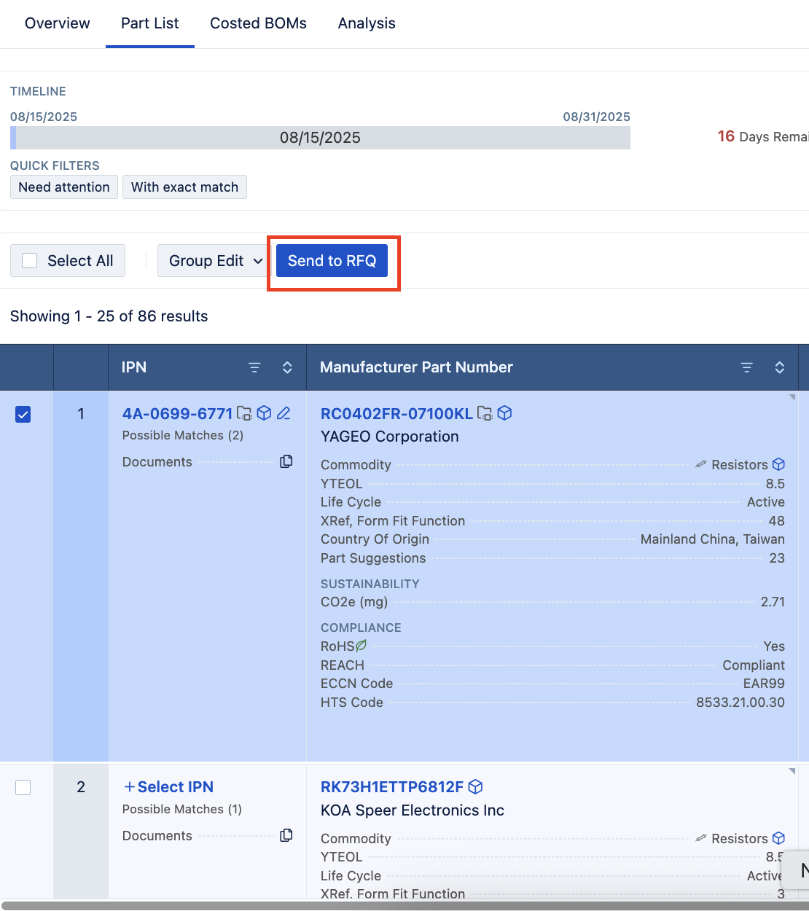This screenshot has width=809, height=911.
Task: Click the cube icon beside RK73H1ETTP6812F
Action: [x=476, y=787]
